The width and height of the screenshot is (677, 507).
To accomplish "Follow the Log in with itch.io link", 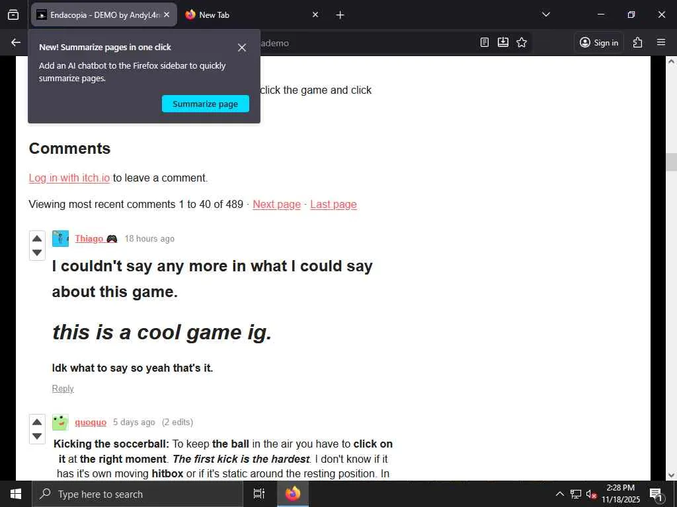I will click(x=69, y=178).
